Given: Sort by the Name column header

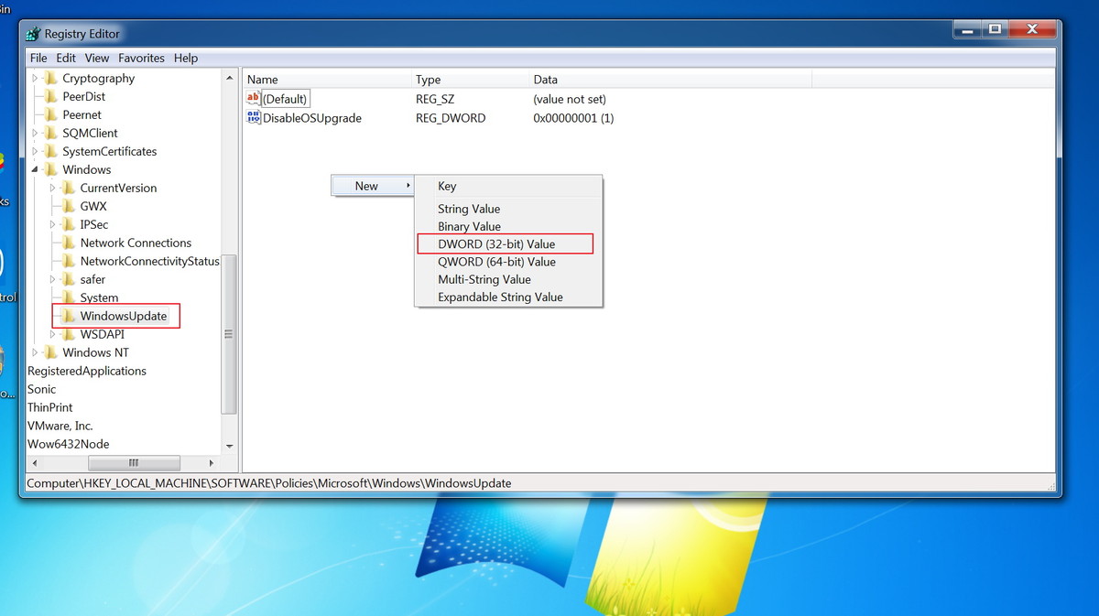Looking at the screenshot, I should [x=326, y=80].
